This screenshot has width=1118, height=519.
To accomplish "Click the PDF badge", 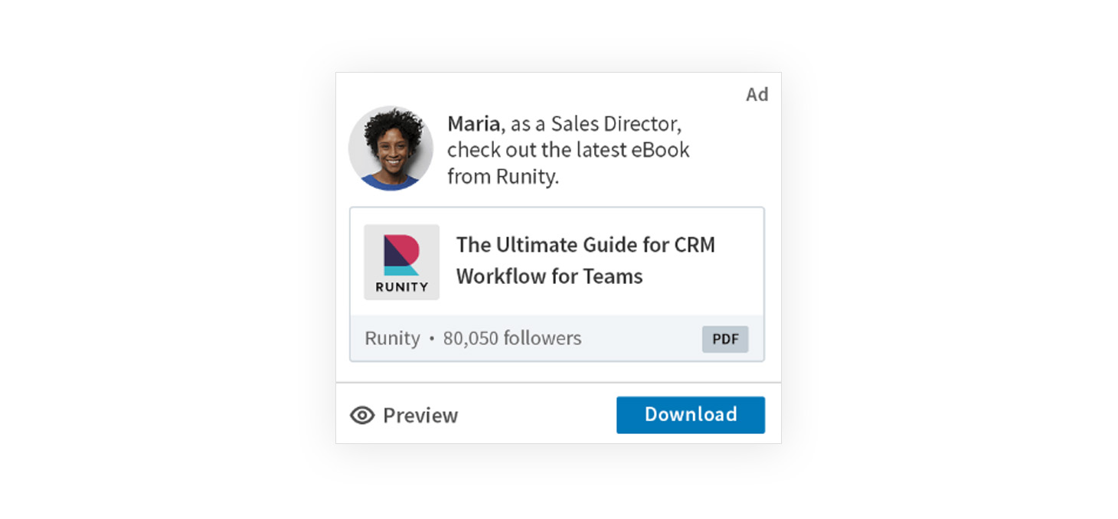I will [x=725, y=339].
